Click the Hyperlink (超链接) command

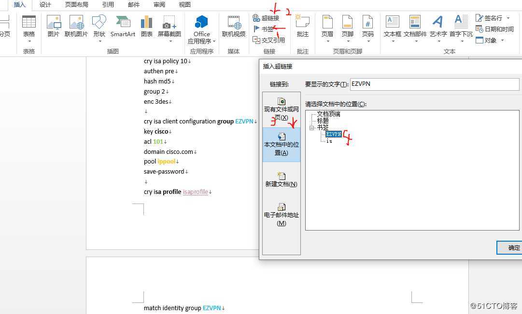(x=266, y=18)
